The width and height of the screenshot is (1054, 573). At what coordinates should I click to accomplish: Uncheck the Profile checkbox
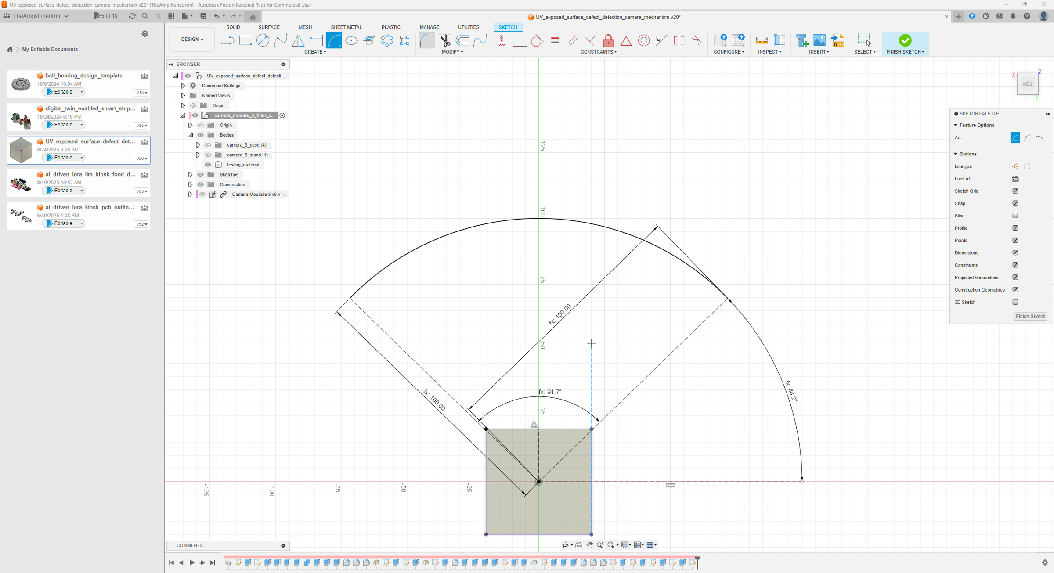[x=1015, y=228]
